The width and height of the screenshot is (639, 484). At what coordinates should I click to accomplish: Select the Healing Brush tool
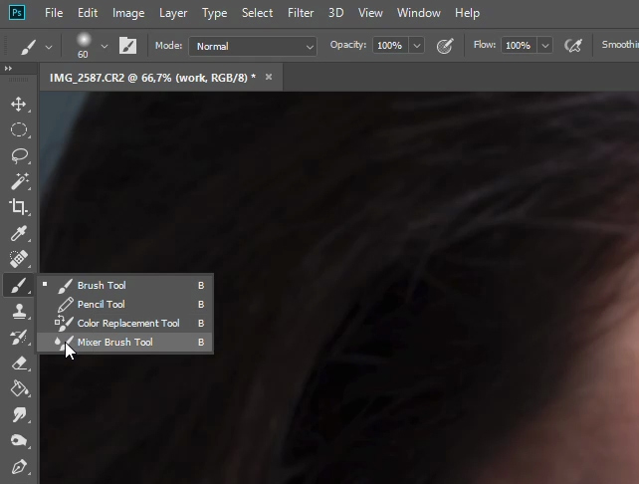coord(19,259)
